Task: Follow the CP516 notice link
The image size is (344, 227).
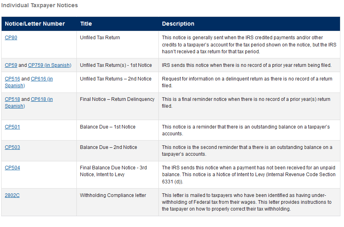Action: [x=12, y=79]
